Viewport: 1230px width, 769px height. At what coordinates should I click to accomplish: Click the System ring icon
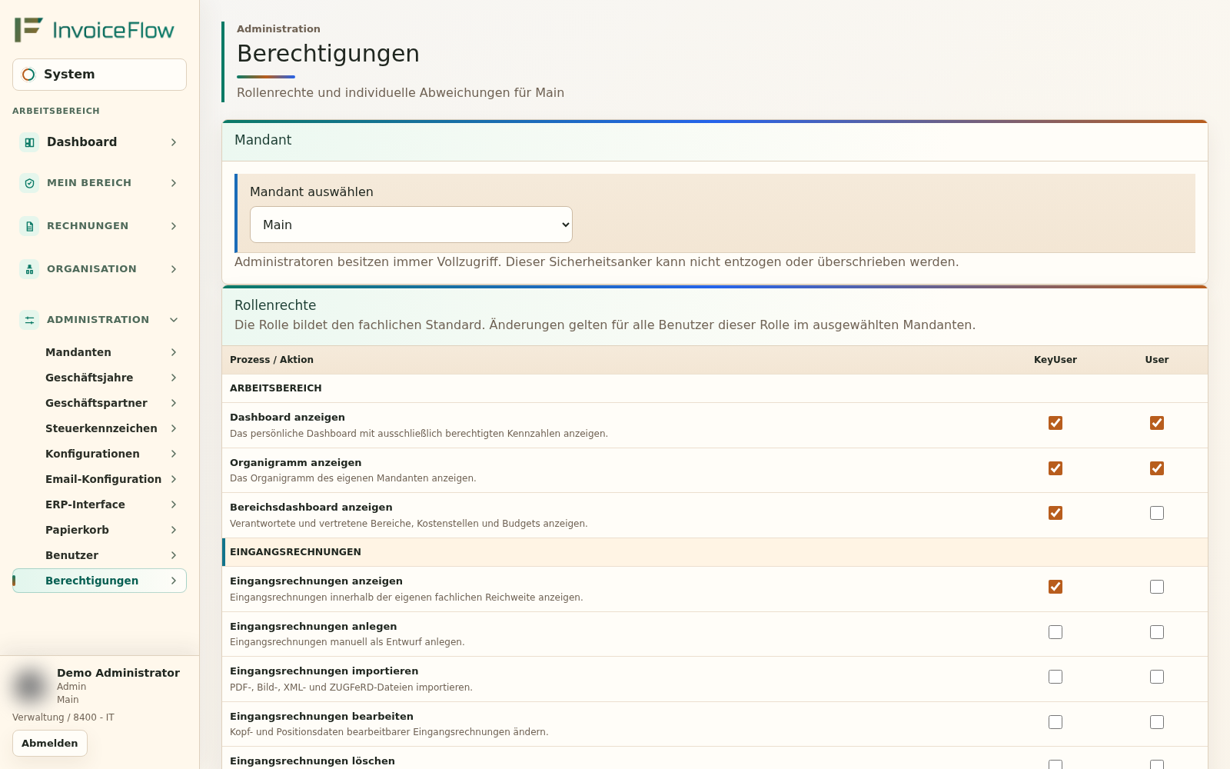click(28, 75)
